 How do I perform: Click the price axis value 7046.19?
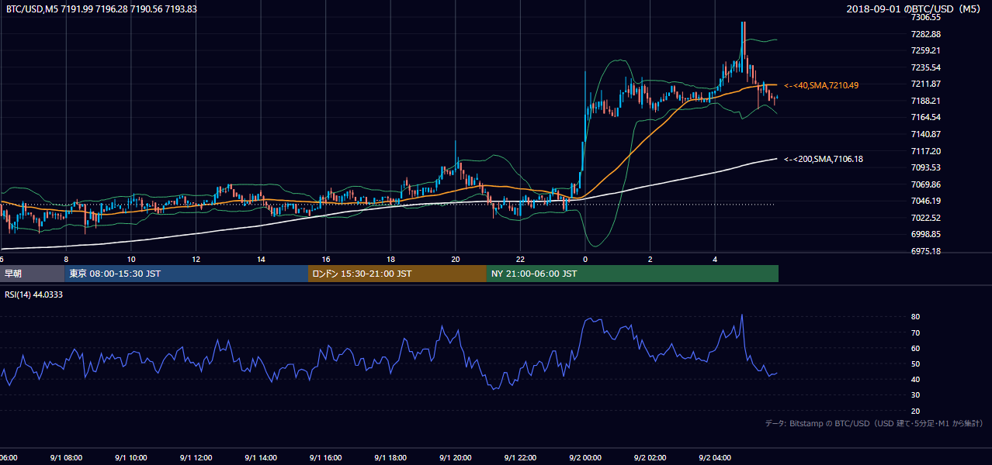(927, 201)
